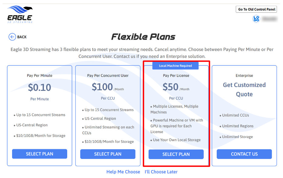Select the Pay Per Concurrent User plan

pos(108,154)
